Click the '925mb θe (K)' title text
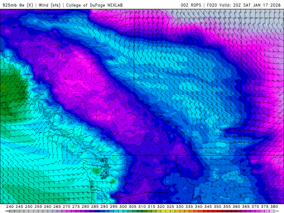284x213 pixels. pos(18,5)
